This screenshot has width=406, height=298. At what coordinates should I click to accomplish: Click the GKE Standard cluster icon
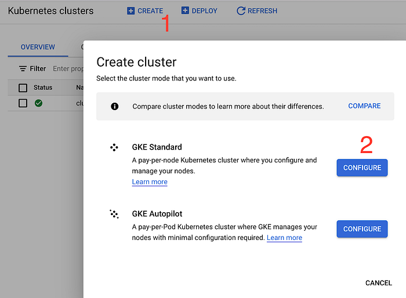tap(114, 148)
